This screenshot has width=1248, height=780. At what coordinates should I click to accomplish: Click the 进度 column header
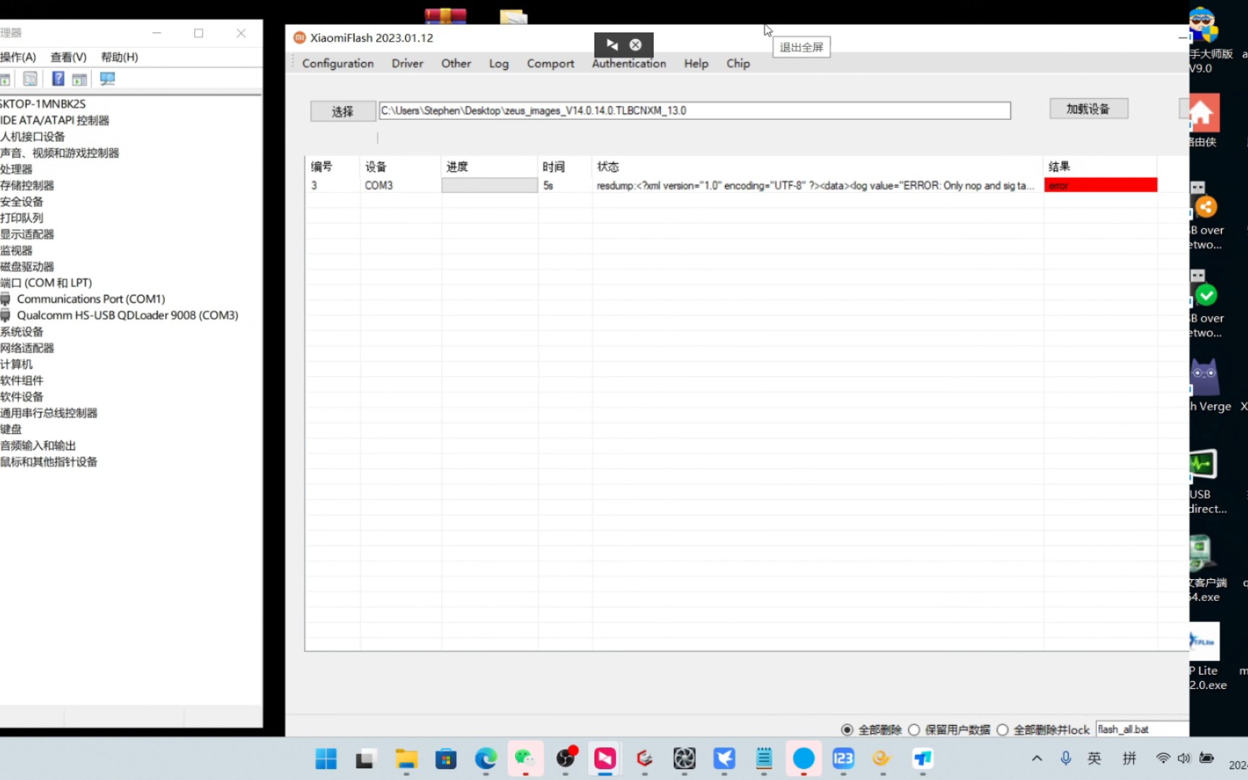[x=457, y=167]
